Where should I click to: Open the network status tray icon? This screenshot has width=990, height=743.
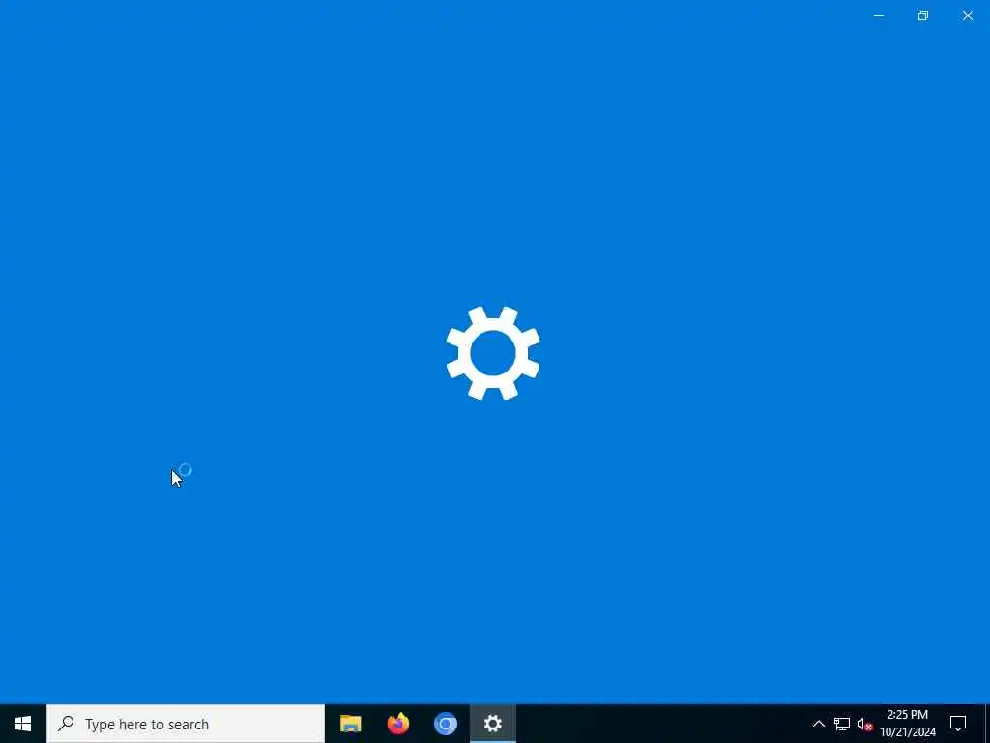[842, 724]
